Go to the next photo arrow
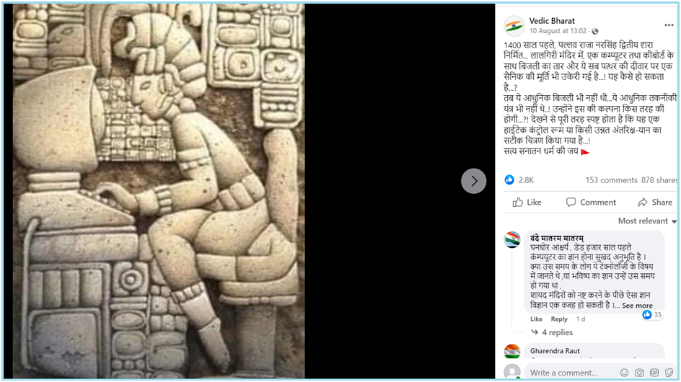The width and height of the screenshot is (681, 382). (473, 181)
